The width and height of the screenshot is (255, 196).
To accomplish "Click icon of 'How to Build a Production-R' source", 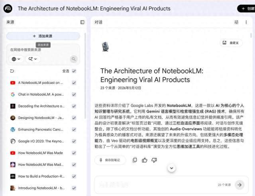I will (x=13, y=176).
